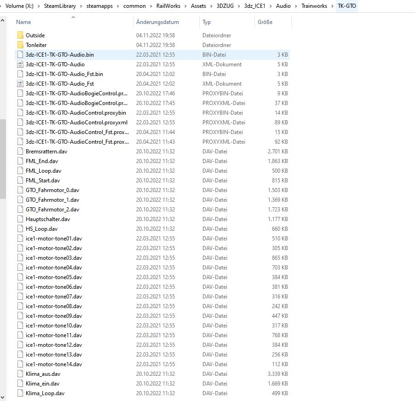This screenshot has height=409, width=415.
Task: Click the scroll up arrow of the sidebar scrollbar
Action: [x=3, y=20]
